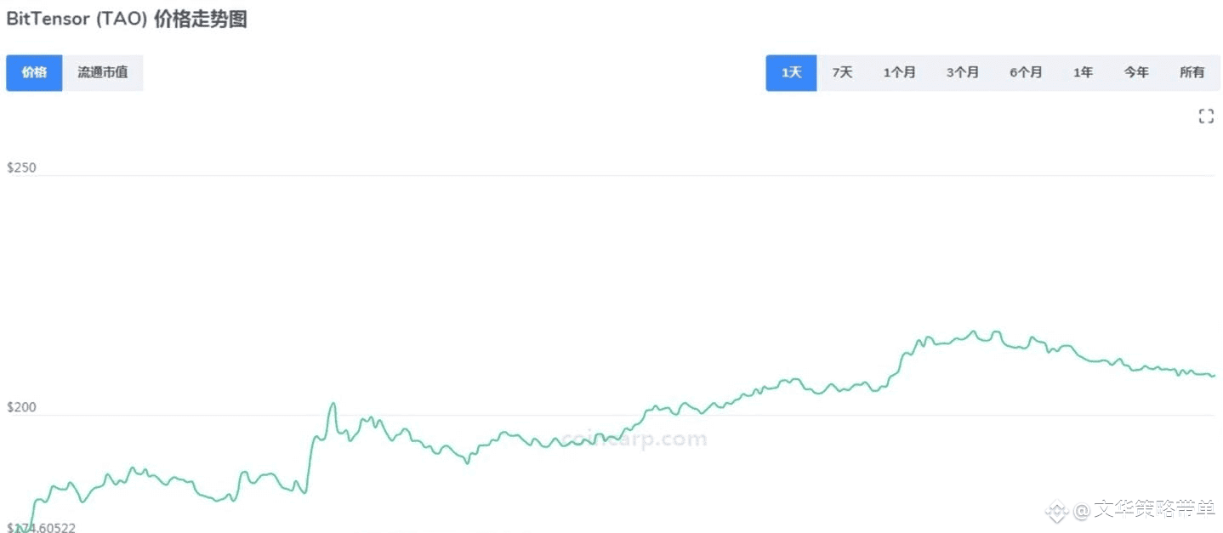Viewport: 1223px width, 533px height.
Task: Show the 1年 price history
Action: [1083, 73]
